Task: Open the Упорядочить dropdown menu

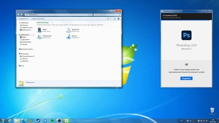Action: [24, 19]
